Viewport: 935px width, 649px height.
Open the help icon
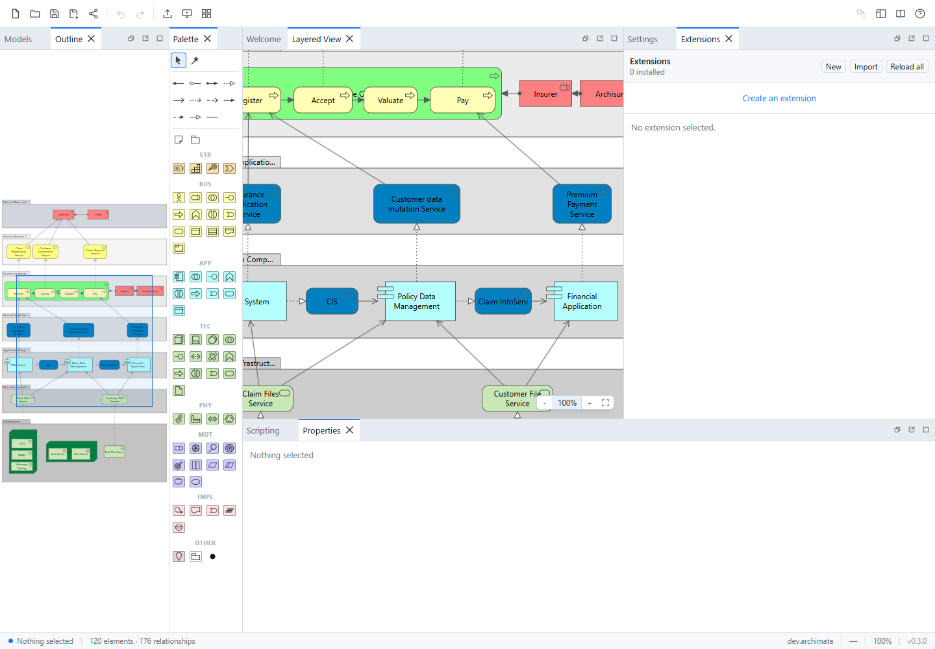tap(920, 14)
